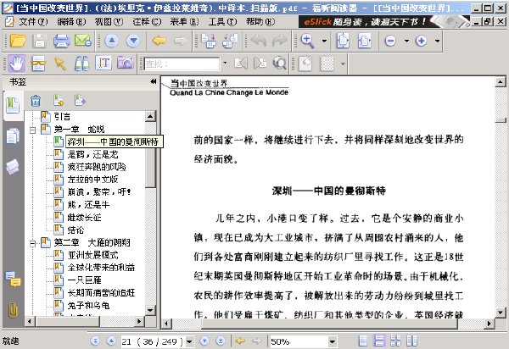The image size is (509, 349).
Task: Open the zoom tool dropdown arrow
Action: [x=324, y=42]
